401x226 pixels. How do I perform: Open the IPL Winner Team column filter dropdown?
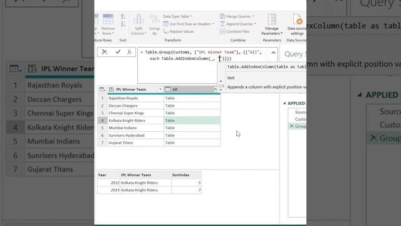(160, 89)
